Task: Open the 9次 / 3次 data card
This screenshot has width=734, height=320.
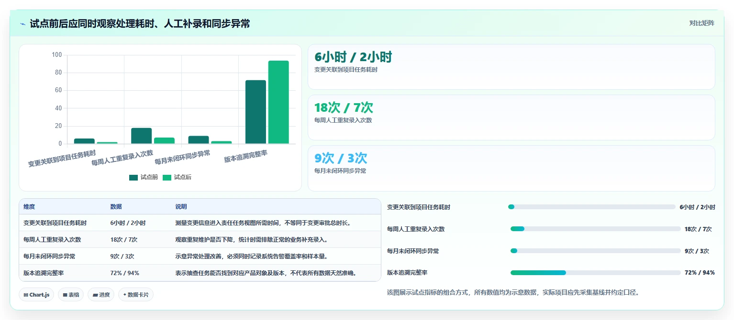Action: click(x=511, y=168)
